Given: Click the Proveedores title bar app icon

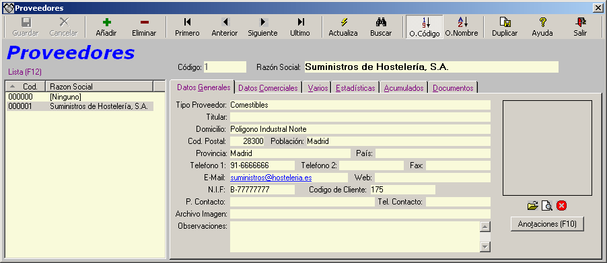Looking at the screenshot, I should (x=8, y=8).
